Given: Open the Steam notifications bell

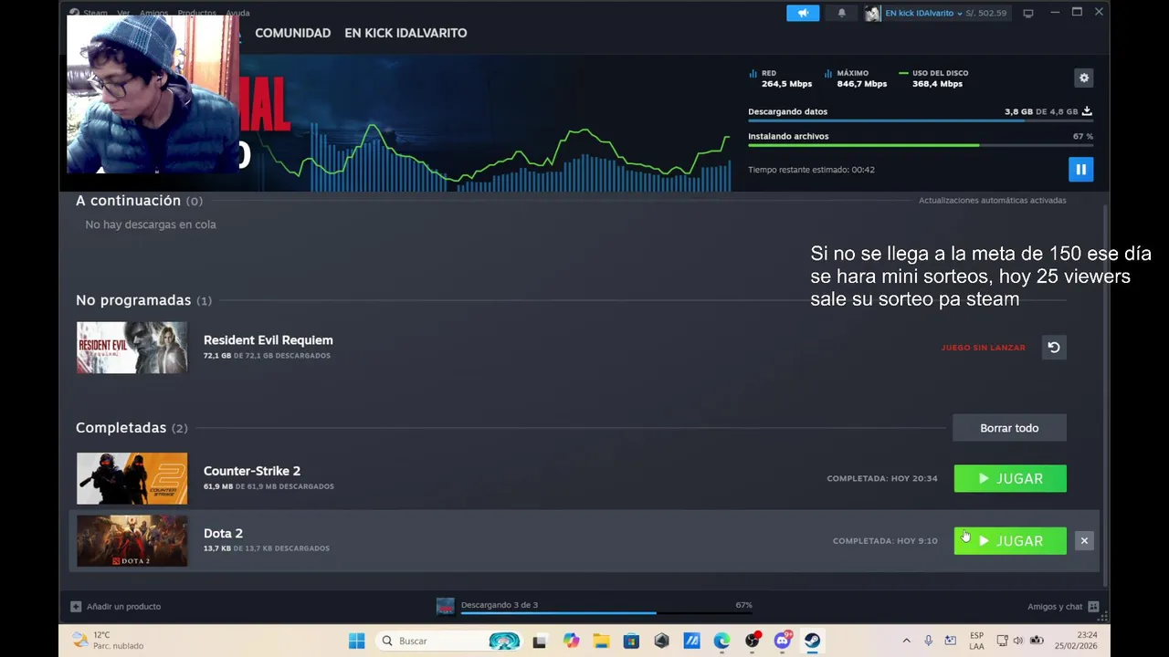Looking at the screenshot, I should tap(842, 13).
